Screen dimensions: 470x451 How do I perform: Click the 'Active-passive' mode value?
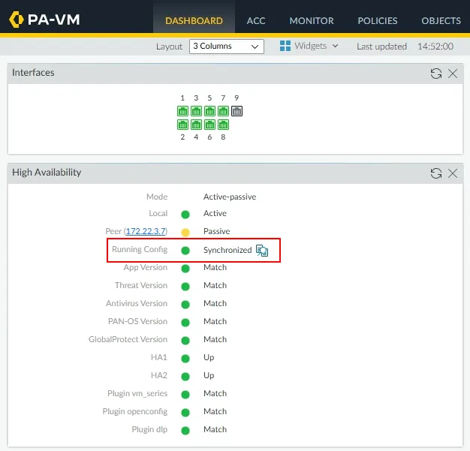point(230,197)
